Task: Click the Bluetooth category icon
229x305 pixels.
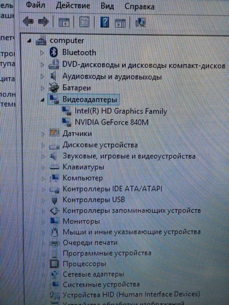Action: (54, 52)
